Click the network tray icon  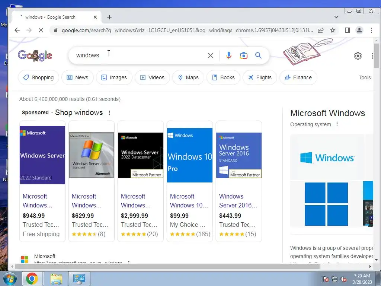334,279
